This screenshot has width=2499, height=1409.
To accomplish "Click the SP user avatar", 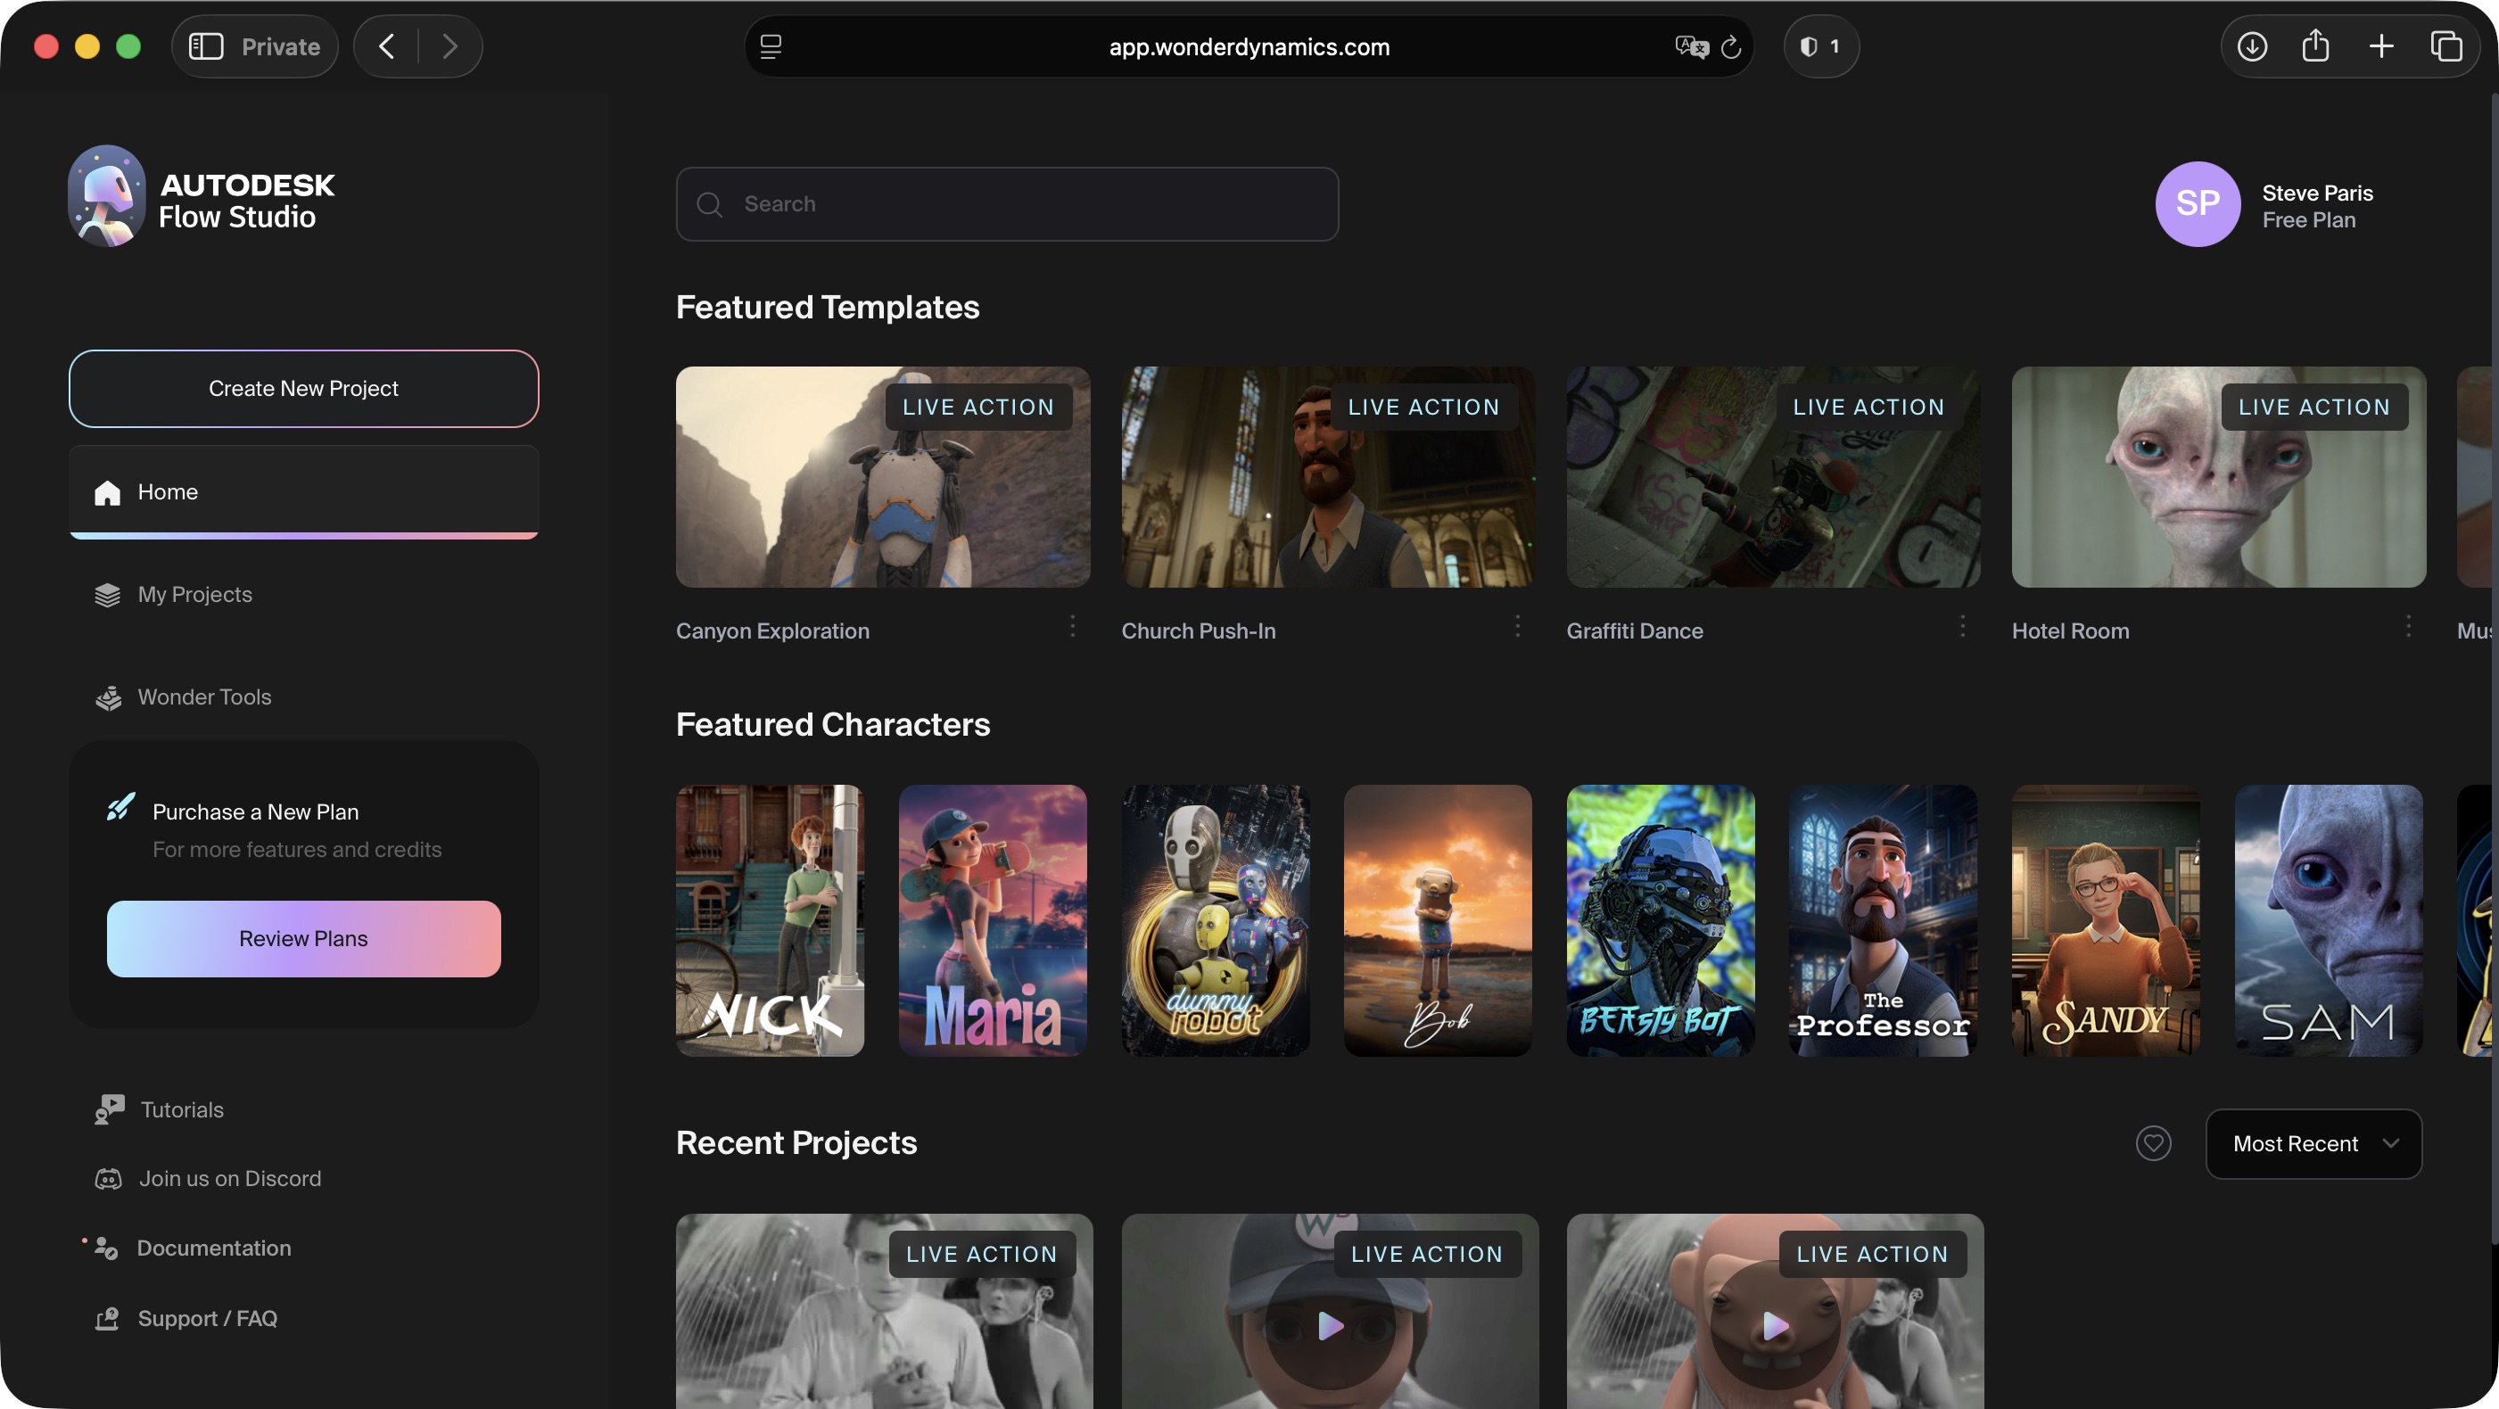I will (2197, 204).
